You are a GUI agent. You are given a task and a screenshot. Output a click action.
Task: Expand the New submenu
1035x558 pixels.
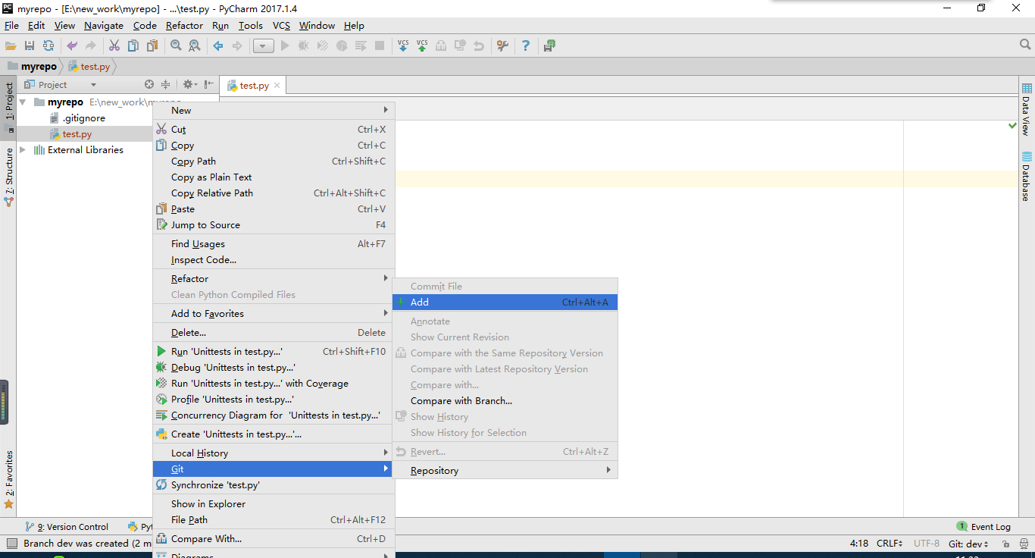(x=274, y=110)
